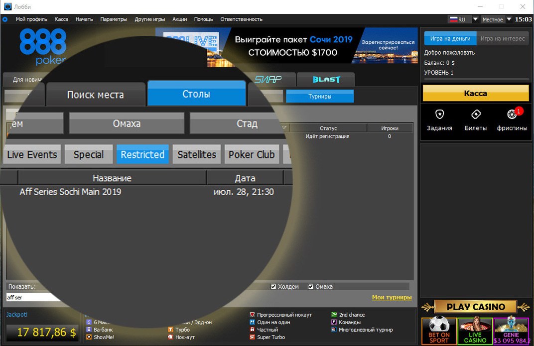Click the aff ser search input field
534x346 pixels.
pos(30,297)
